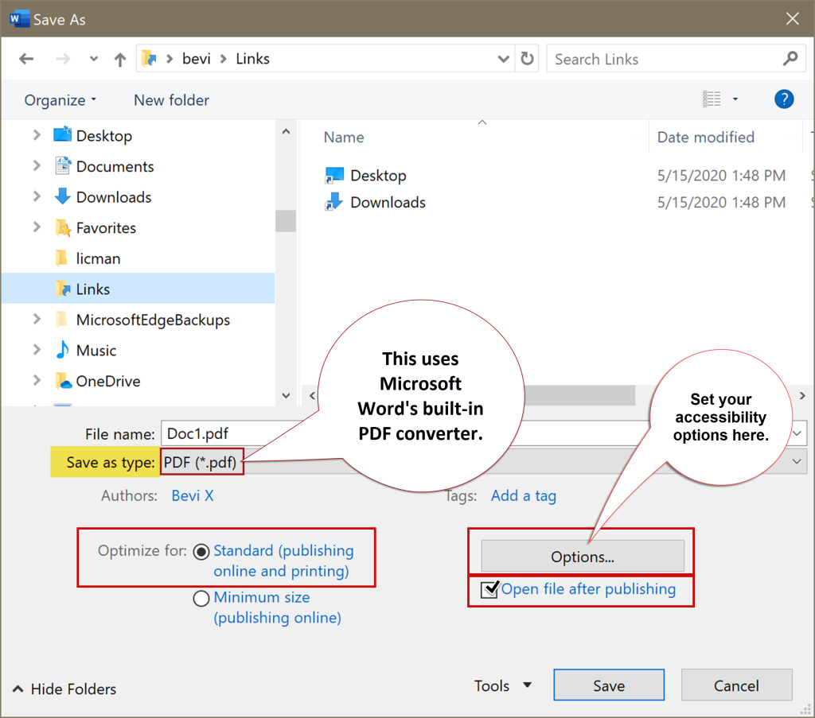Sort files by Name column
The height and width of the screenshot is (718, 815).
point(344,137)
